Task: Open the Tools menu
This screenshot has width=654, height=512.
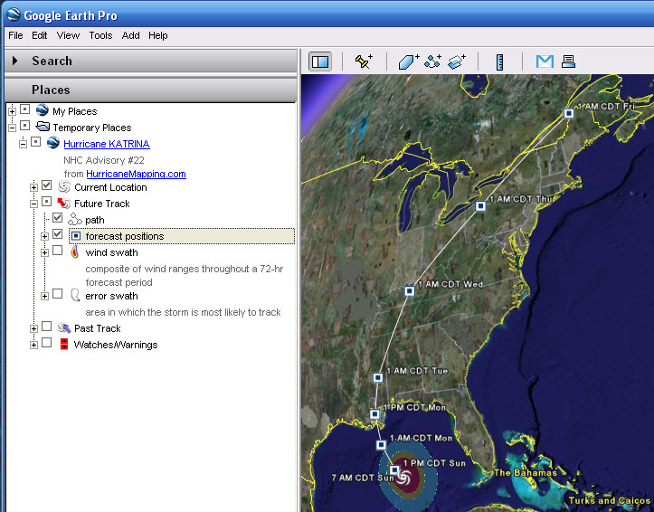Action: click(100, 35)
